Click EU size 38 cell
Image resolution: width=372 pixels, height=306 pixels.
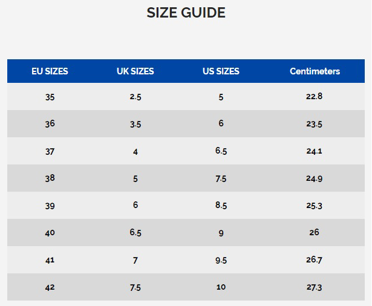50,178
